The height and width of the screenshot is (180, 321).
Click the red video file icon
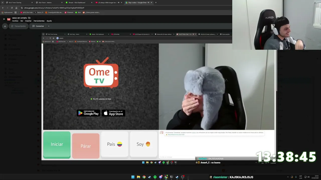click(9, 19)
